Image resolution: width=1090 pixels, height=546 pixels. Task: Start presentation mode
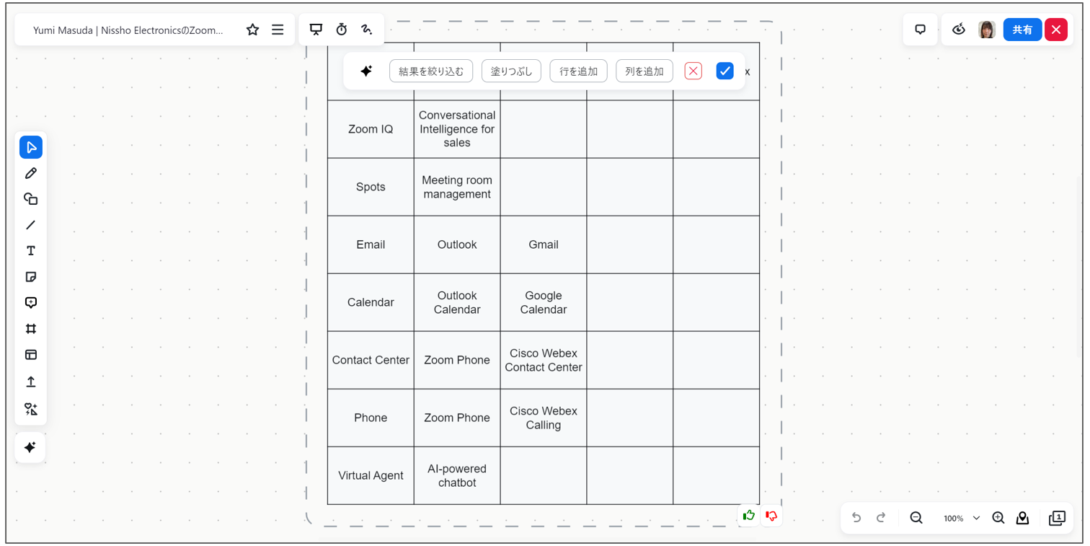(x=316, y=30)
